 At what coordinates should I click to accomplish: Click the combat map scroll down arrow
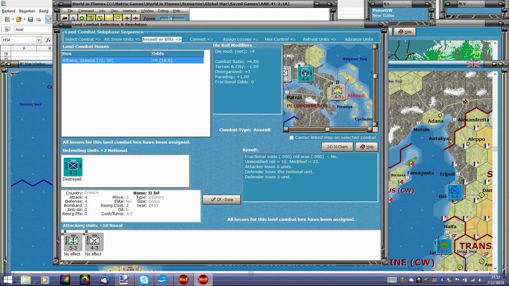click(x=375, y=124)
